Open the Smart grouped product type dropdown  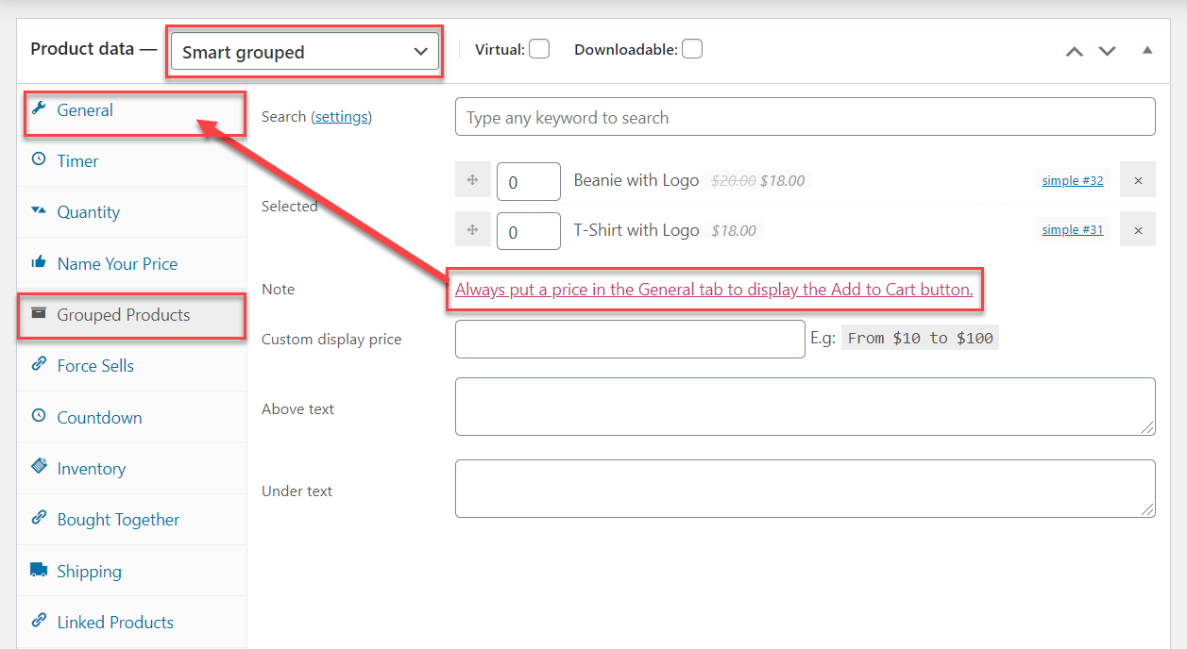click(x=303, y=50)
